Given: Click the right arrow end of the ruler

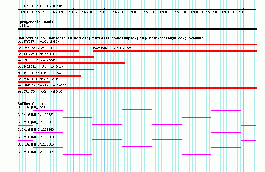Looking at the screenshot, I should click(x=256, y=10).
